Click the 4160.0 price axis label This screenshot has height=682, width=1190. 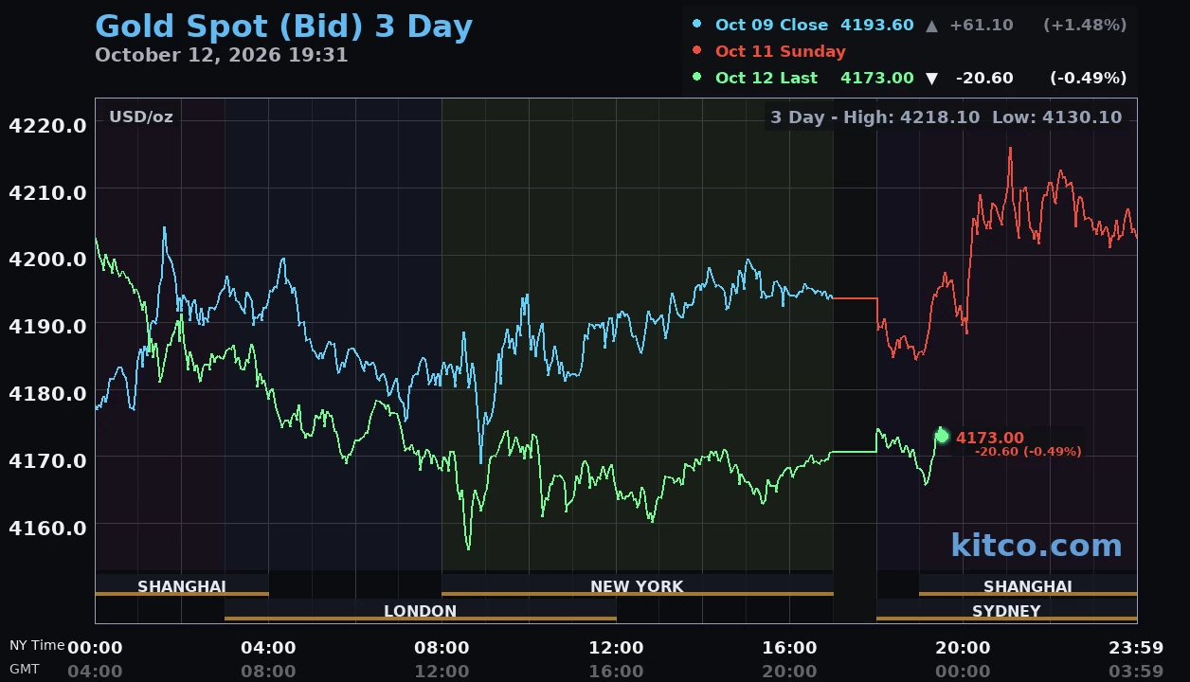coord(47,528)
